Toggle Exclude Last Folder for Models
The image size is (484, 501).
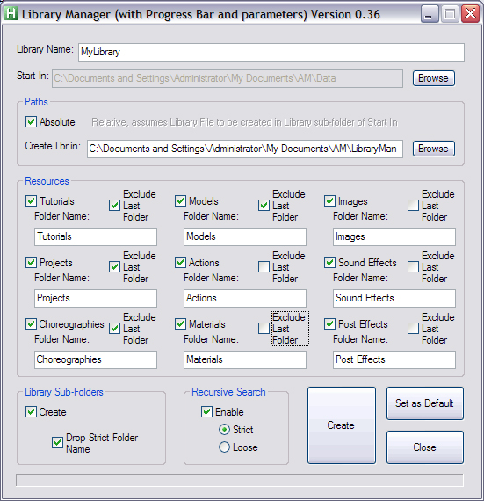[x=264, y=206]
